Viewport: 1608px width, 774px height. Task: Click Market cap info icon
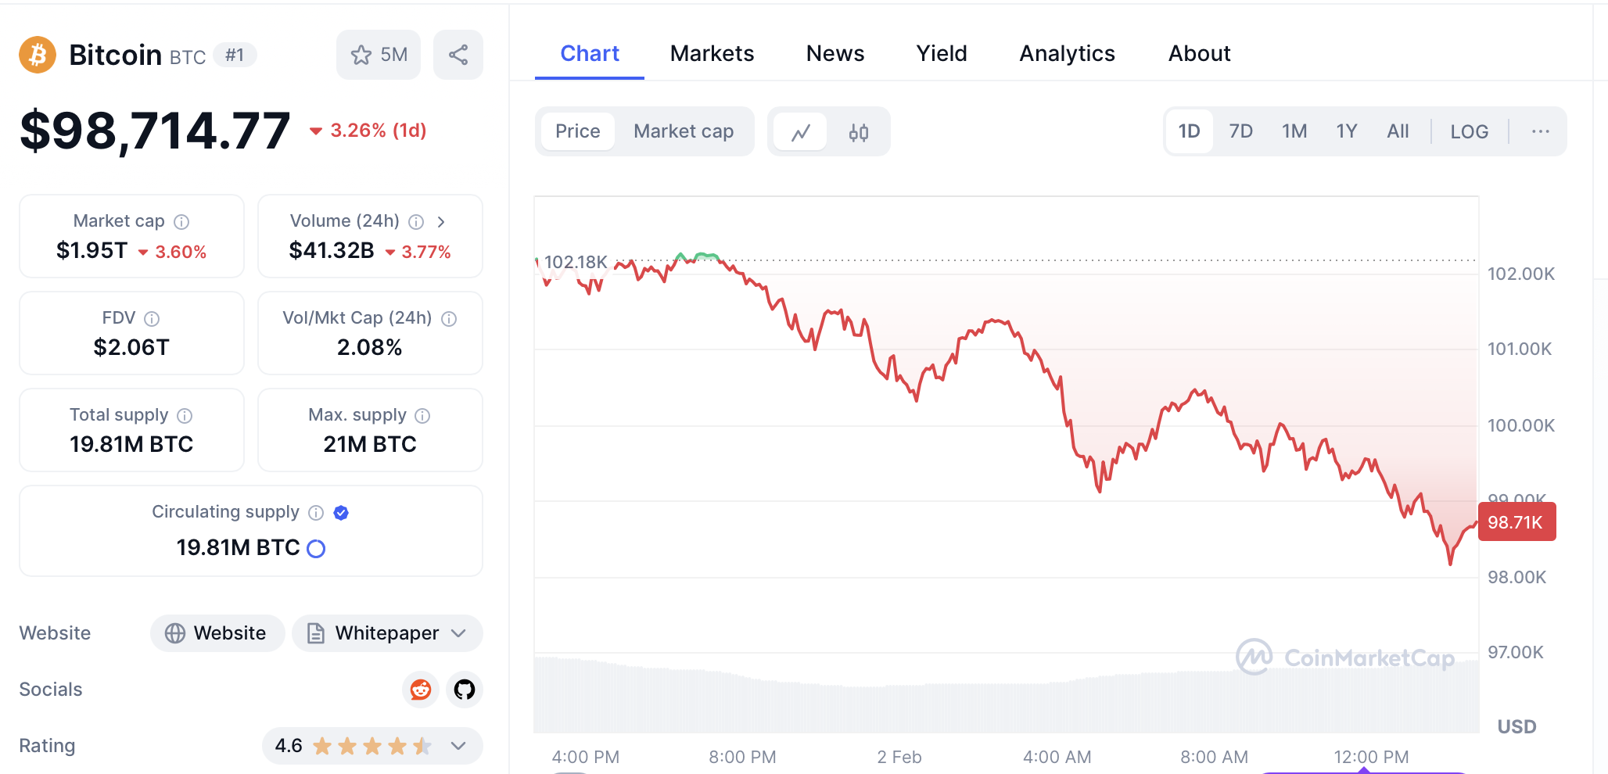(181, 222)
